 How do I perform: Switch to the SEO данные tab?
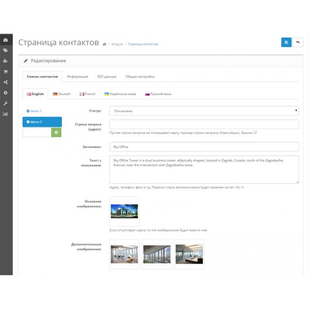106,77
